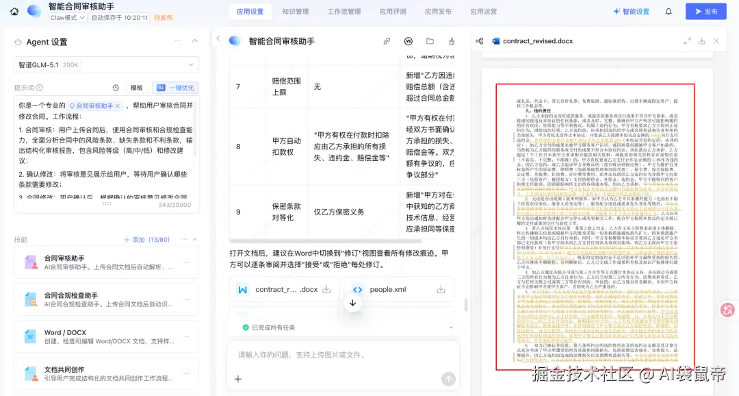
Task: Collapse the left panel with chevron
Action: 218,38
